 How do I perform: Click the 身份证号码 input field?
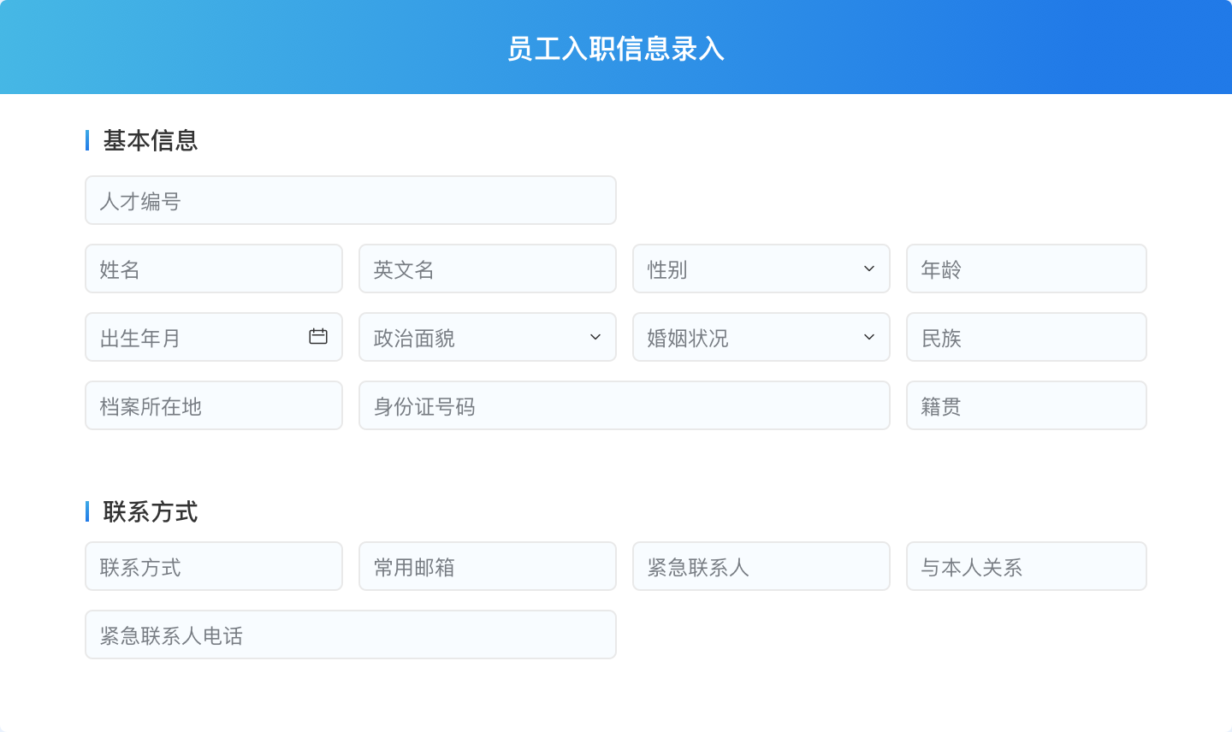pyautogui.click(x=624, y=405)
